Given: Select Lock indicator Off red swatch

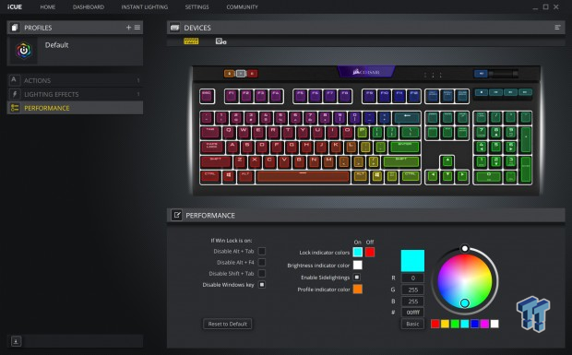Looking at the screenshot, I should coord(370,253).
